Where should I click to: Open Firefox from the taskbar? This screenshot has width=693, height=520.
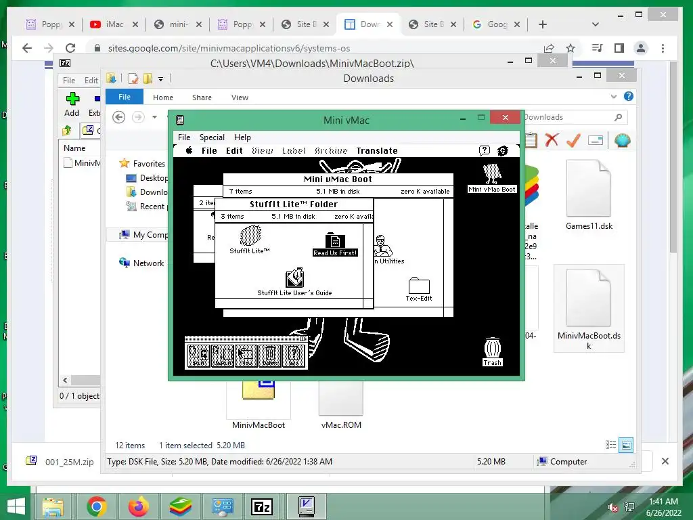(x=138, y=506)
